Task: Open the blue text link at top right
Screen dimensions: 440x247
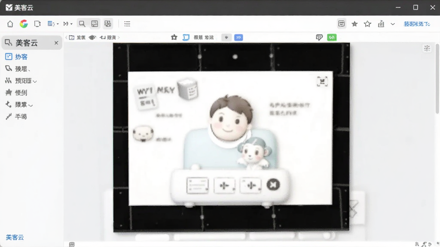Action: [x=417, y=24]
